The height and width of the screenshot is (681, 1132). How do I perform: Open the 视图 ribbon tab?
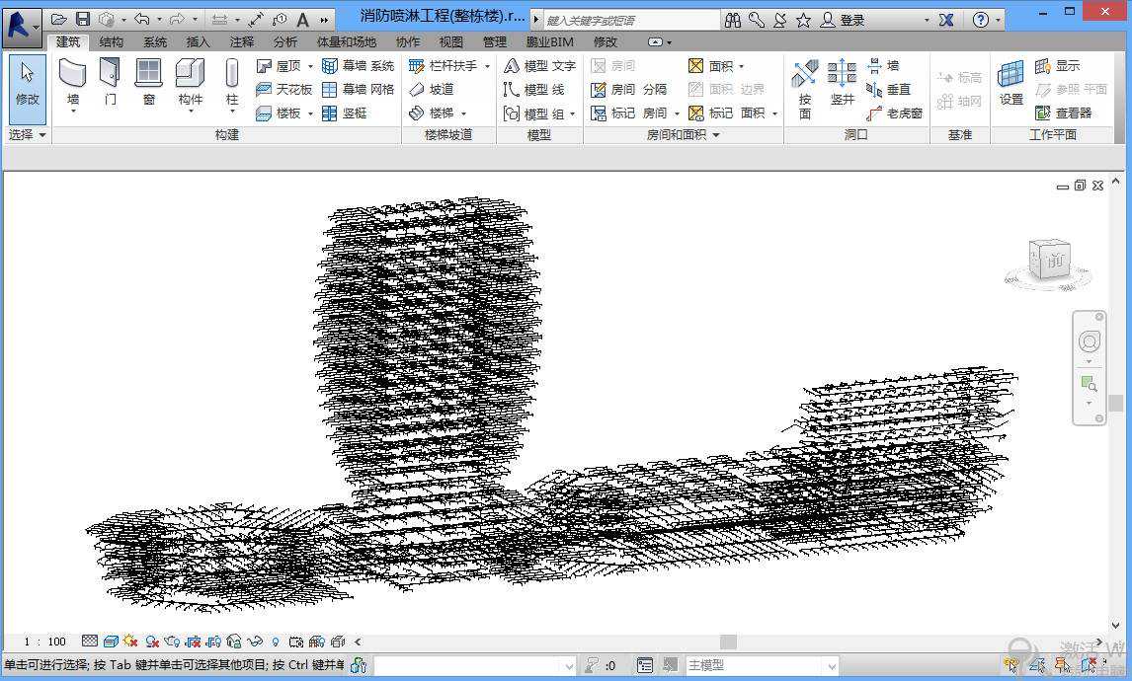[x=451, y=41]
